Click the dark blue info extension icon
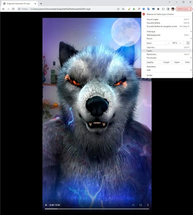193x215 pixels. pyautogui.click(x=153, y=9)
